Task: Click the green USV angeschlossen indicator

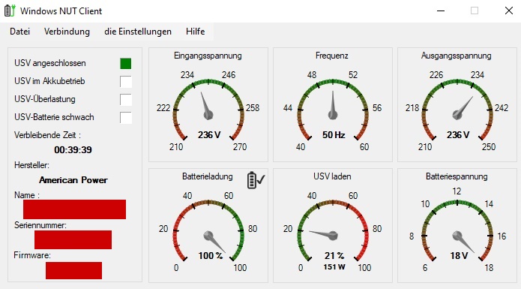Action: click(126, 64)
